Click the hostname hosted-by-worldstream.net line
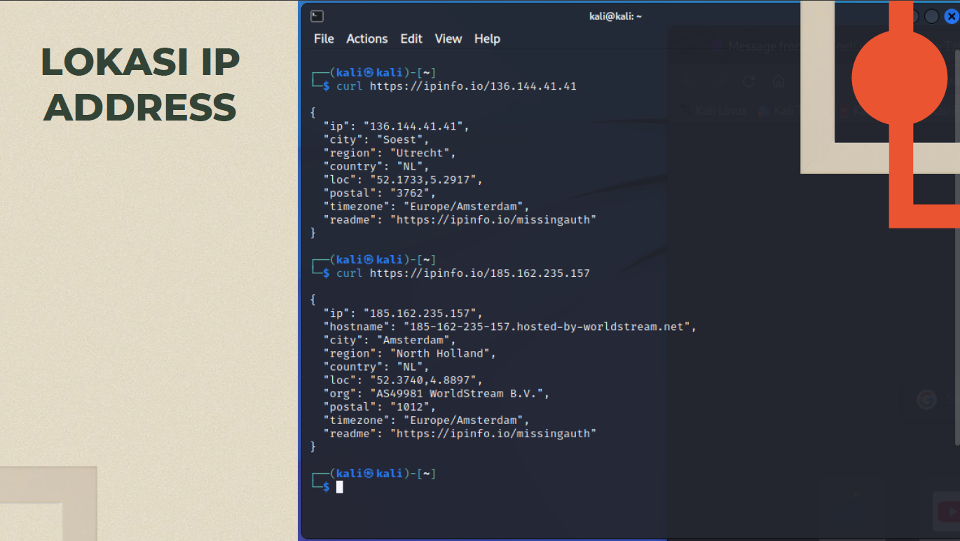960x541 pixels. [509, 327]
